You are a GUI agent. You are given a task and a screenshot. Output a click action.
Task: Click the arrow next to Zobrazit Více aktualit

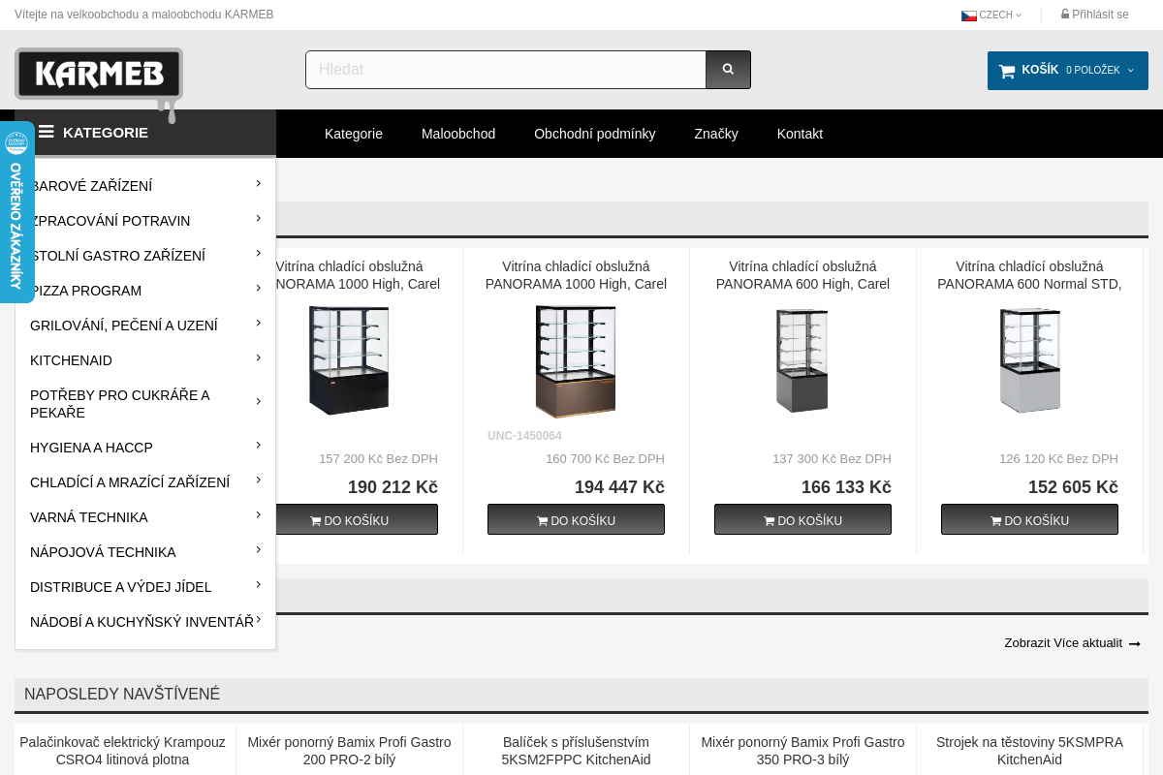tap(1135, 644)
